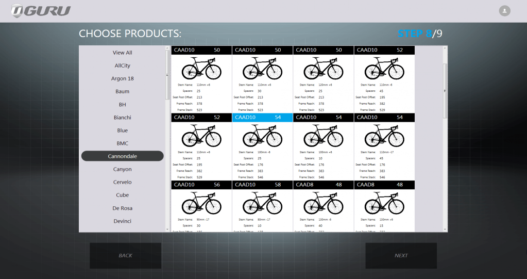Go to the NEXT step
Screen dimensions: 527x279
(x=401, y=255)
